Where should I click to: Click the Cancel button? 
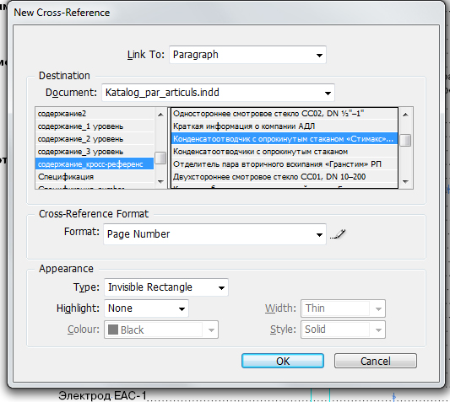click(376, 361)
